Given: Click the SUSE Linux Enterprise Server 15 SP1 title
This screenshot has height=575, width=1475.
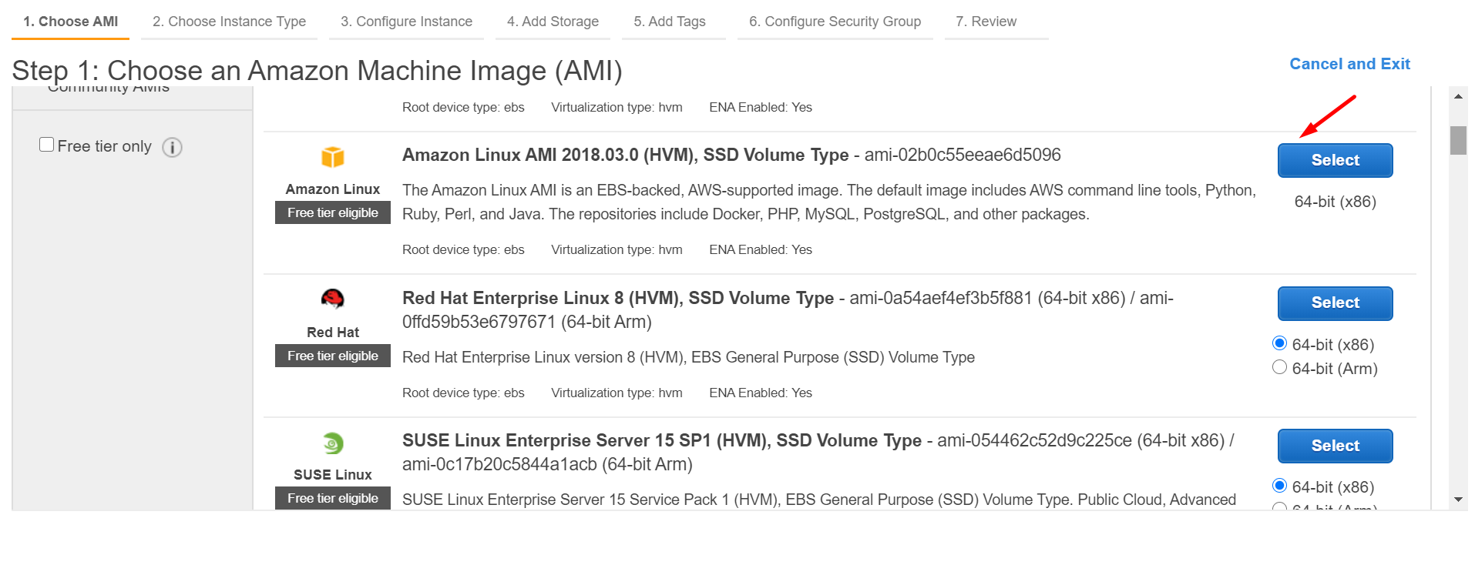Looking at the screenshot, I should point(661,440).
